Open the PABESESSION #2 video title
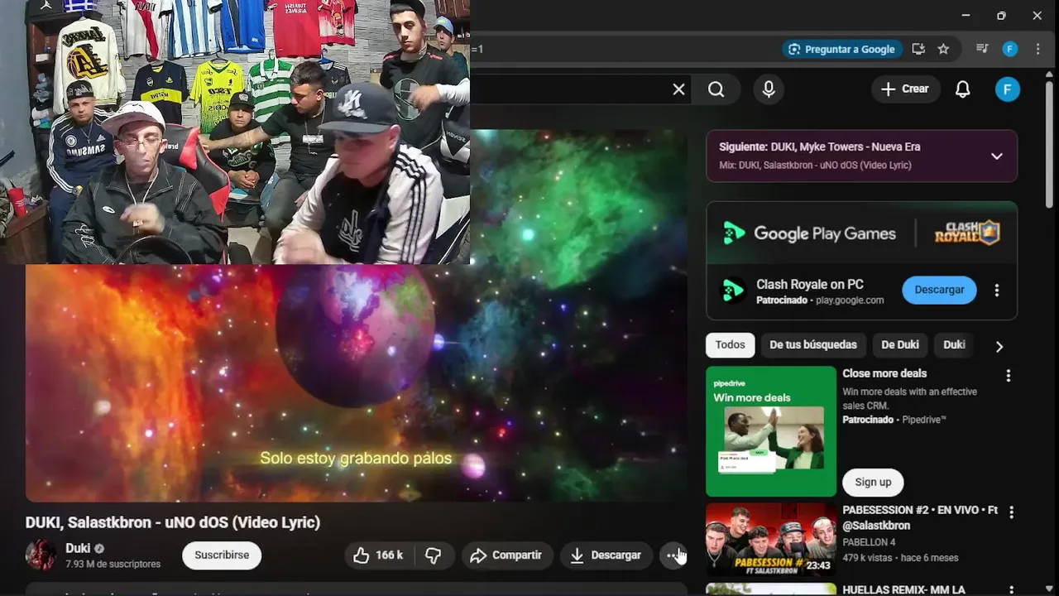Image resolution: width=1059 pixels, height=596 pixels. point(920,518)
